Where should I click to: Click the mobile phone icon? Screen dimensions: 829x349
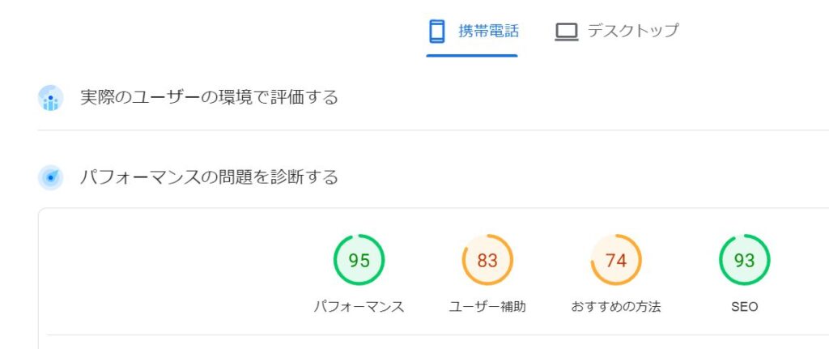436,32
